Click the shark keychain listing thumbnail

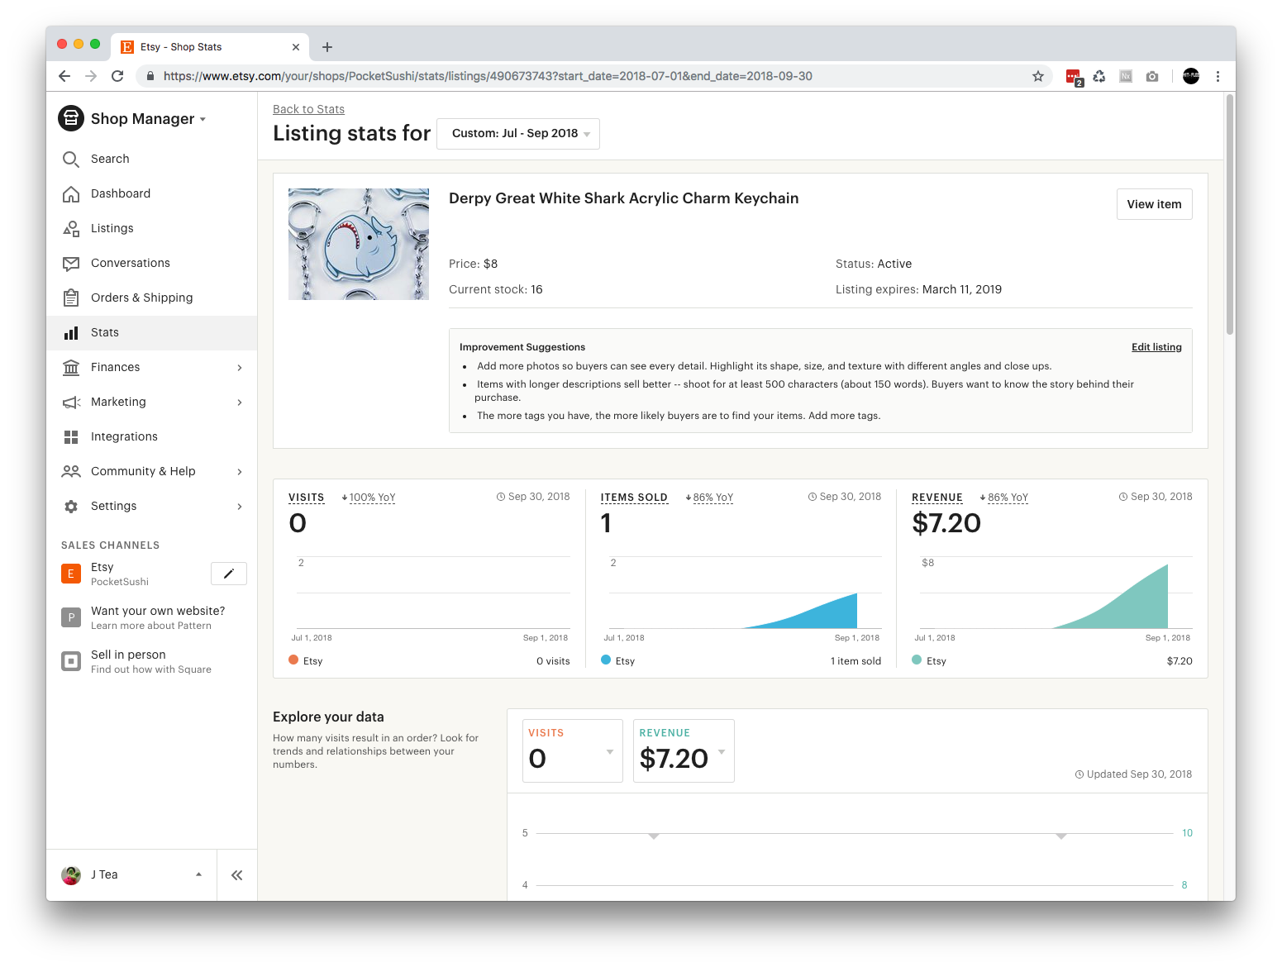[x=359, y=244]
